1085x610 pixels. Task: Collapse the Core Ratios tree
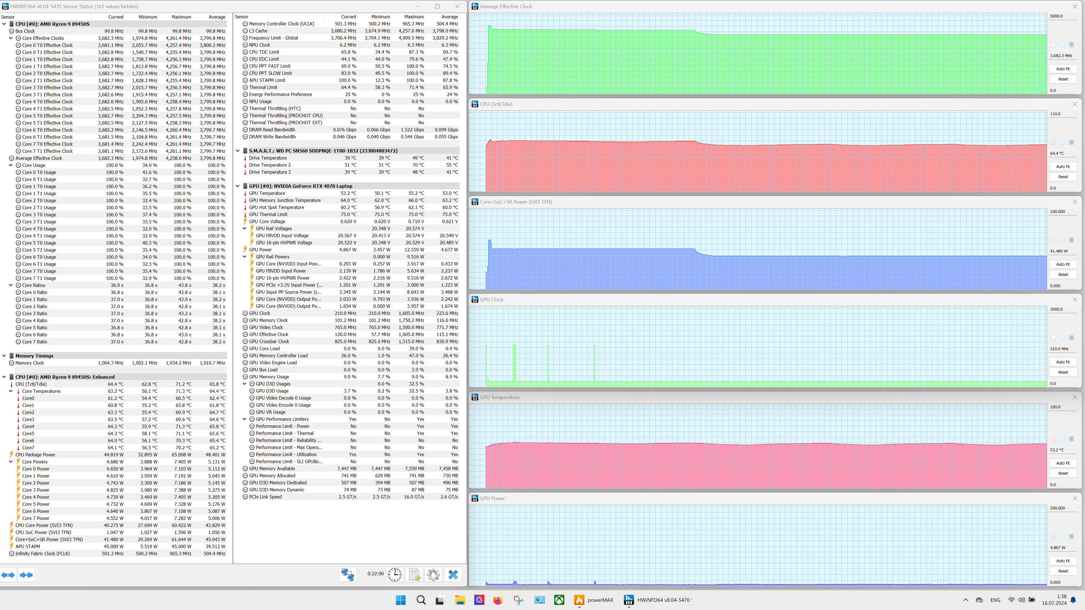(x=11, y=285)
